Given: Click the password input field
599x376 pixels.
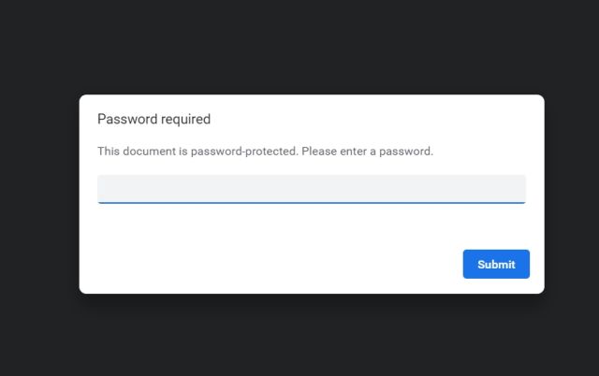Looking at the screenshot, I should coord(311,188).
